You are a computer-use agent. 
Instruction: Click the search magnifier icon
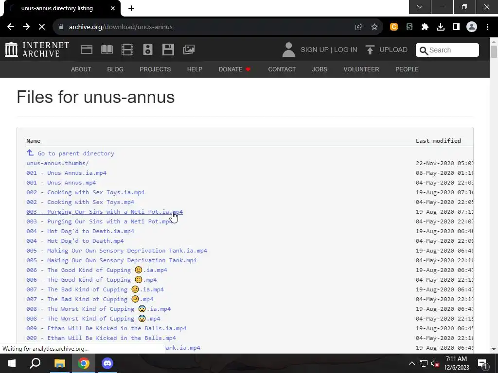424,51
